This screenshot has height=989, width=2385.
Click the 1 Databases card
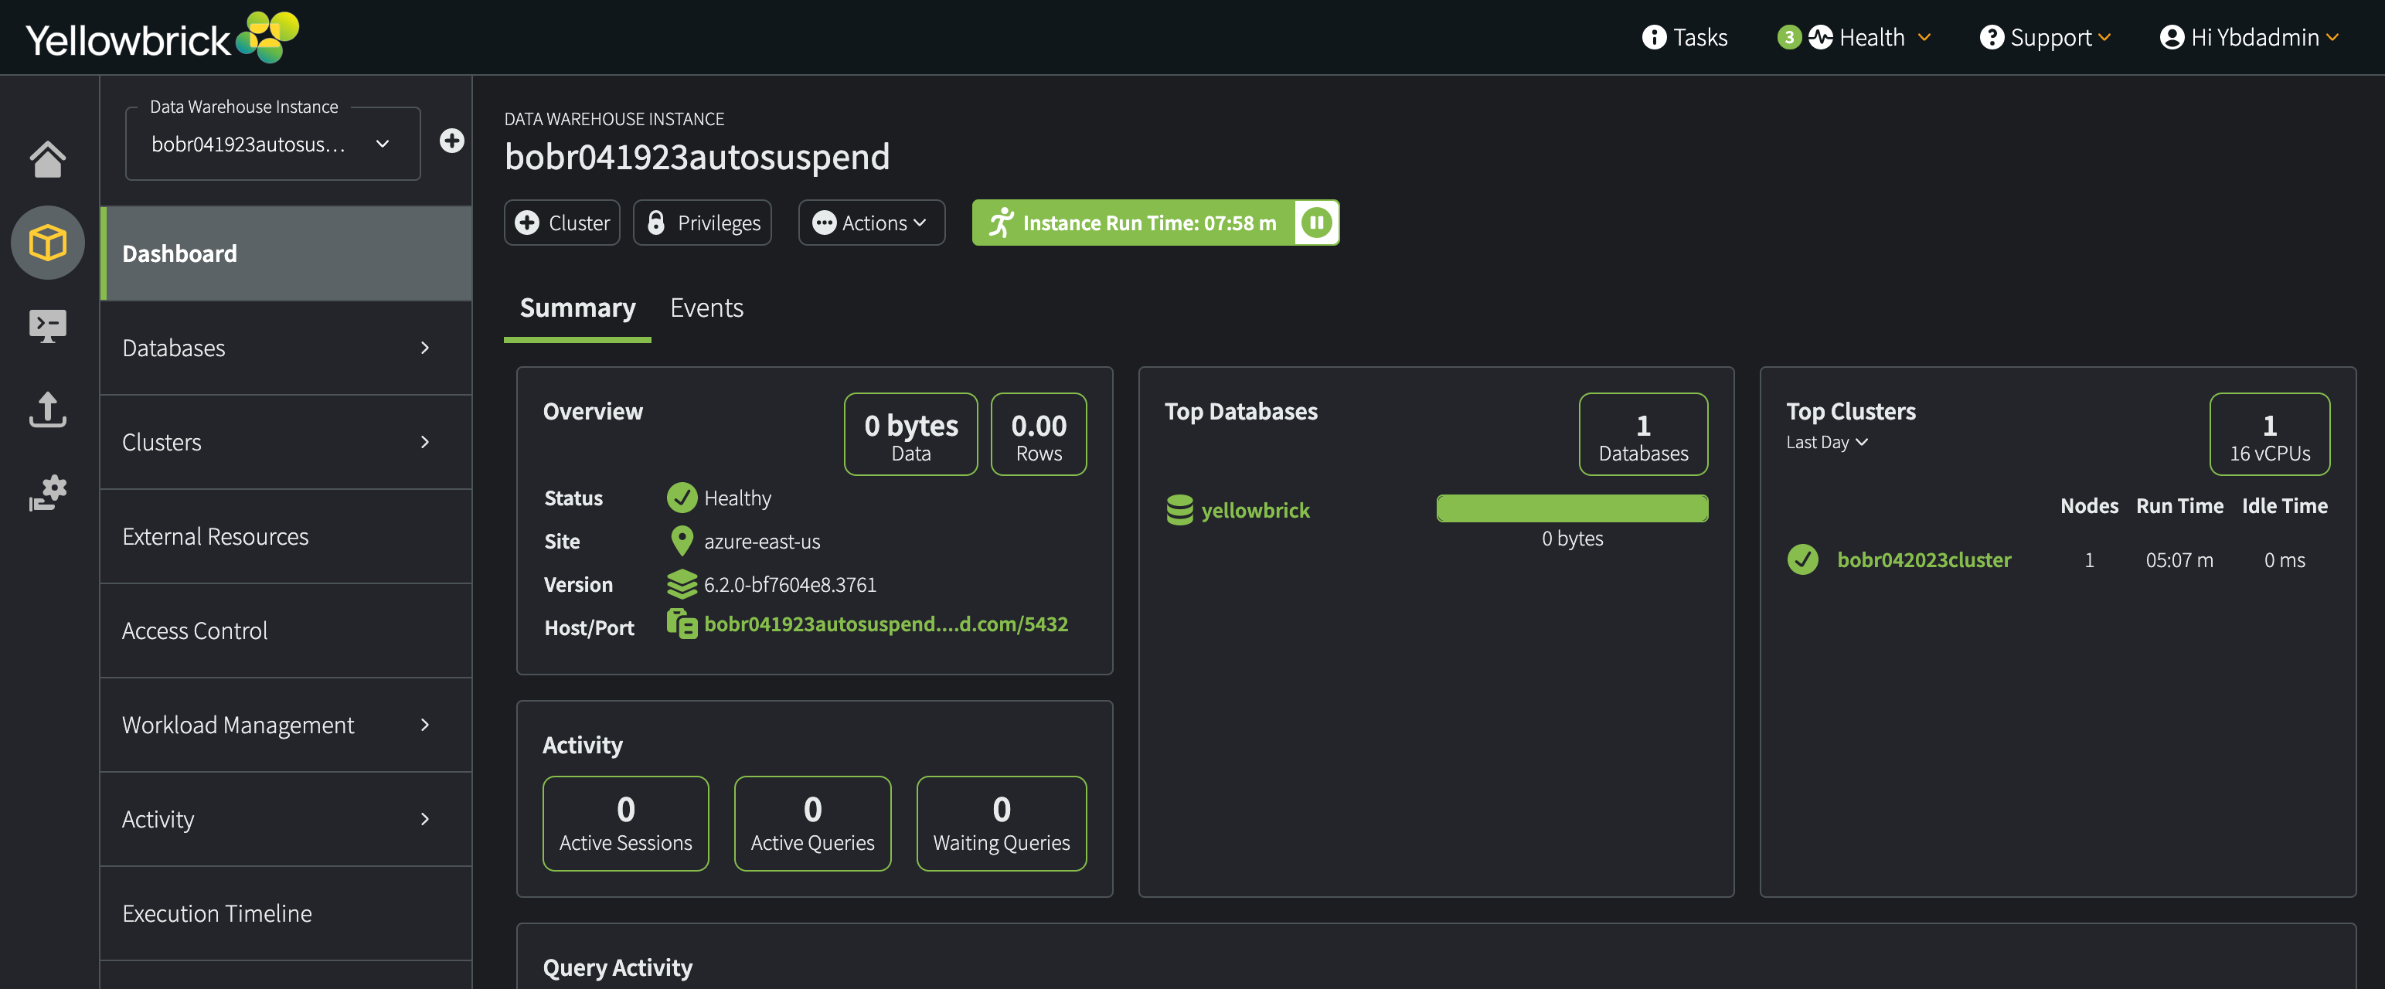[1643, 434]
